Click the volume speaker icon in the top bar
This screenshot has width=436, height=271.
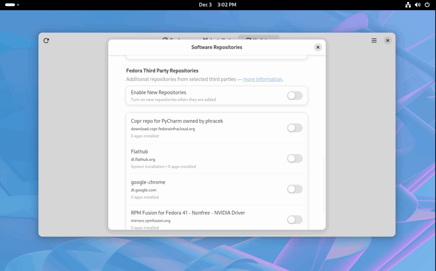(x=418, y=5)
